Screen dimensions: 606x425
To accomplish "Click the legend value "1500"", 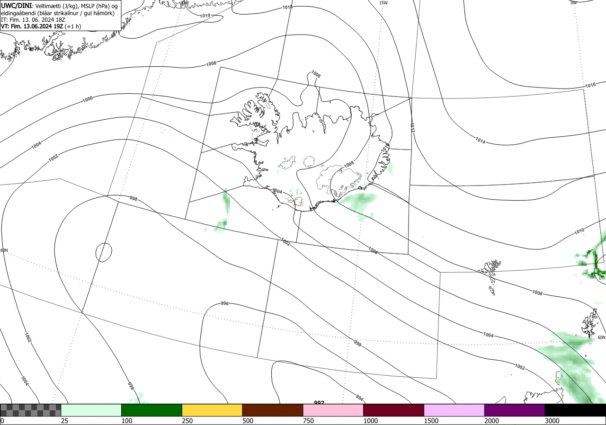I will (431, 421).
